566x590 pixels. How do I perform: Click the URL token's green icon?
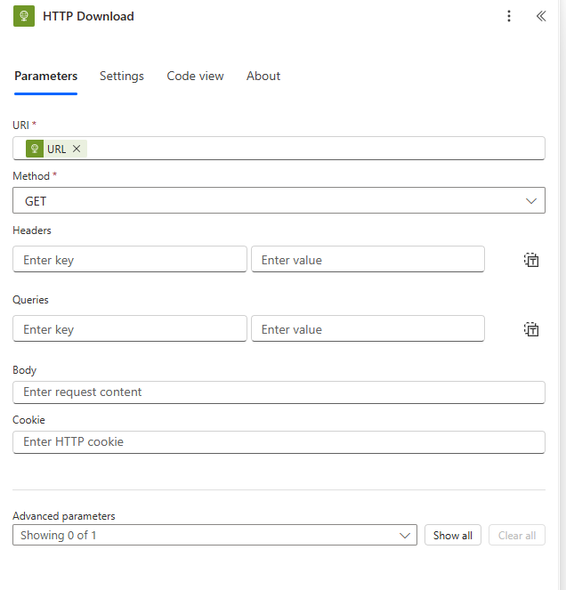(x=35, y=149)
